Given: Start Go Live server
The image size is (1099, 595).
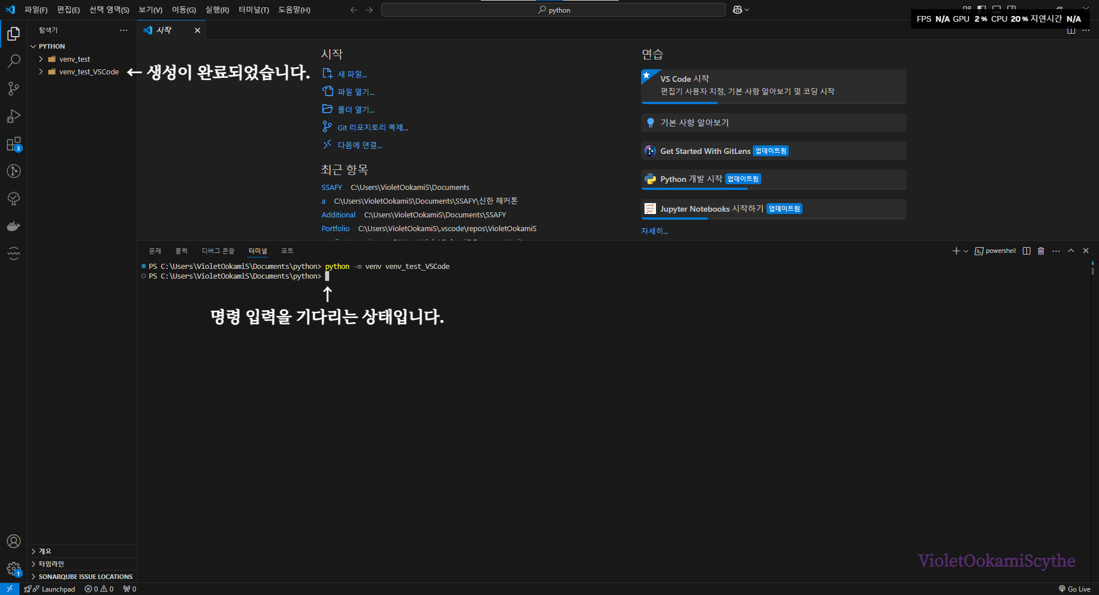Looking at the screenshot, I should (x=1074, y=589).
